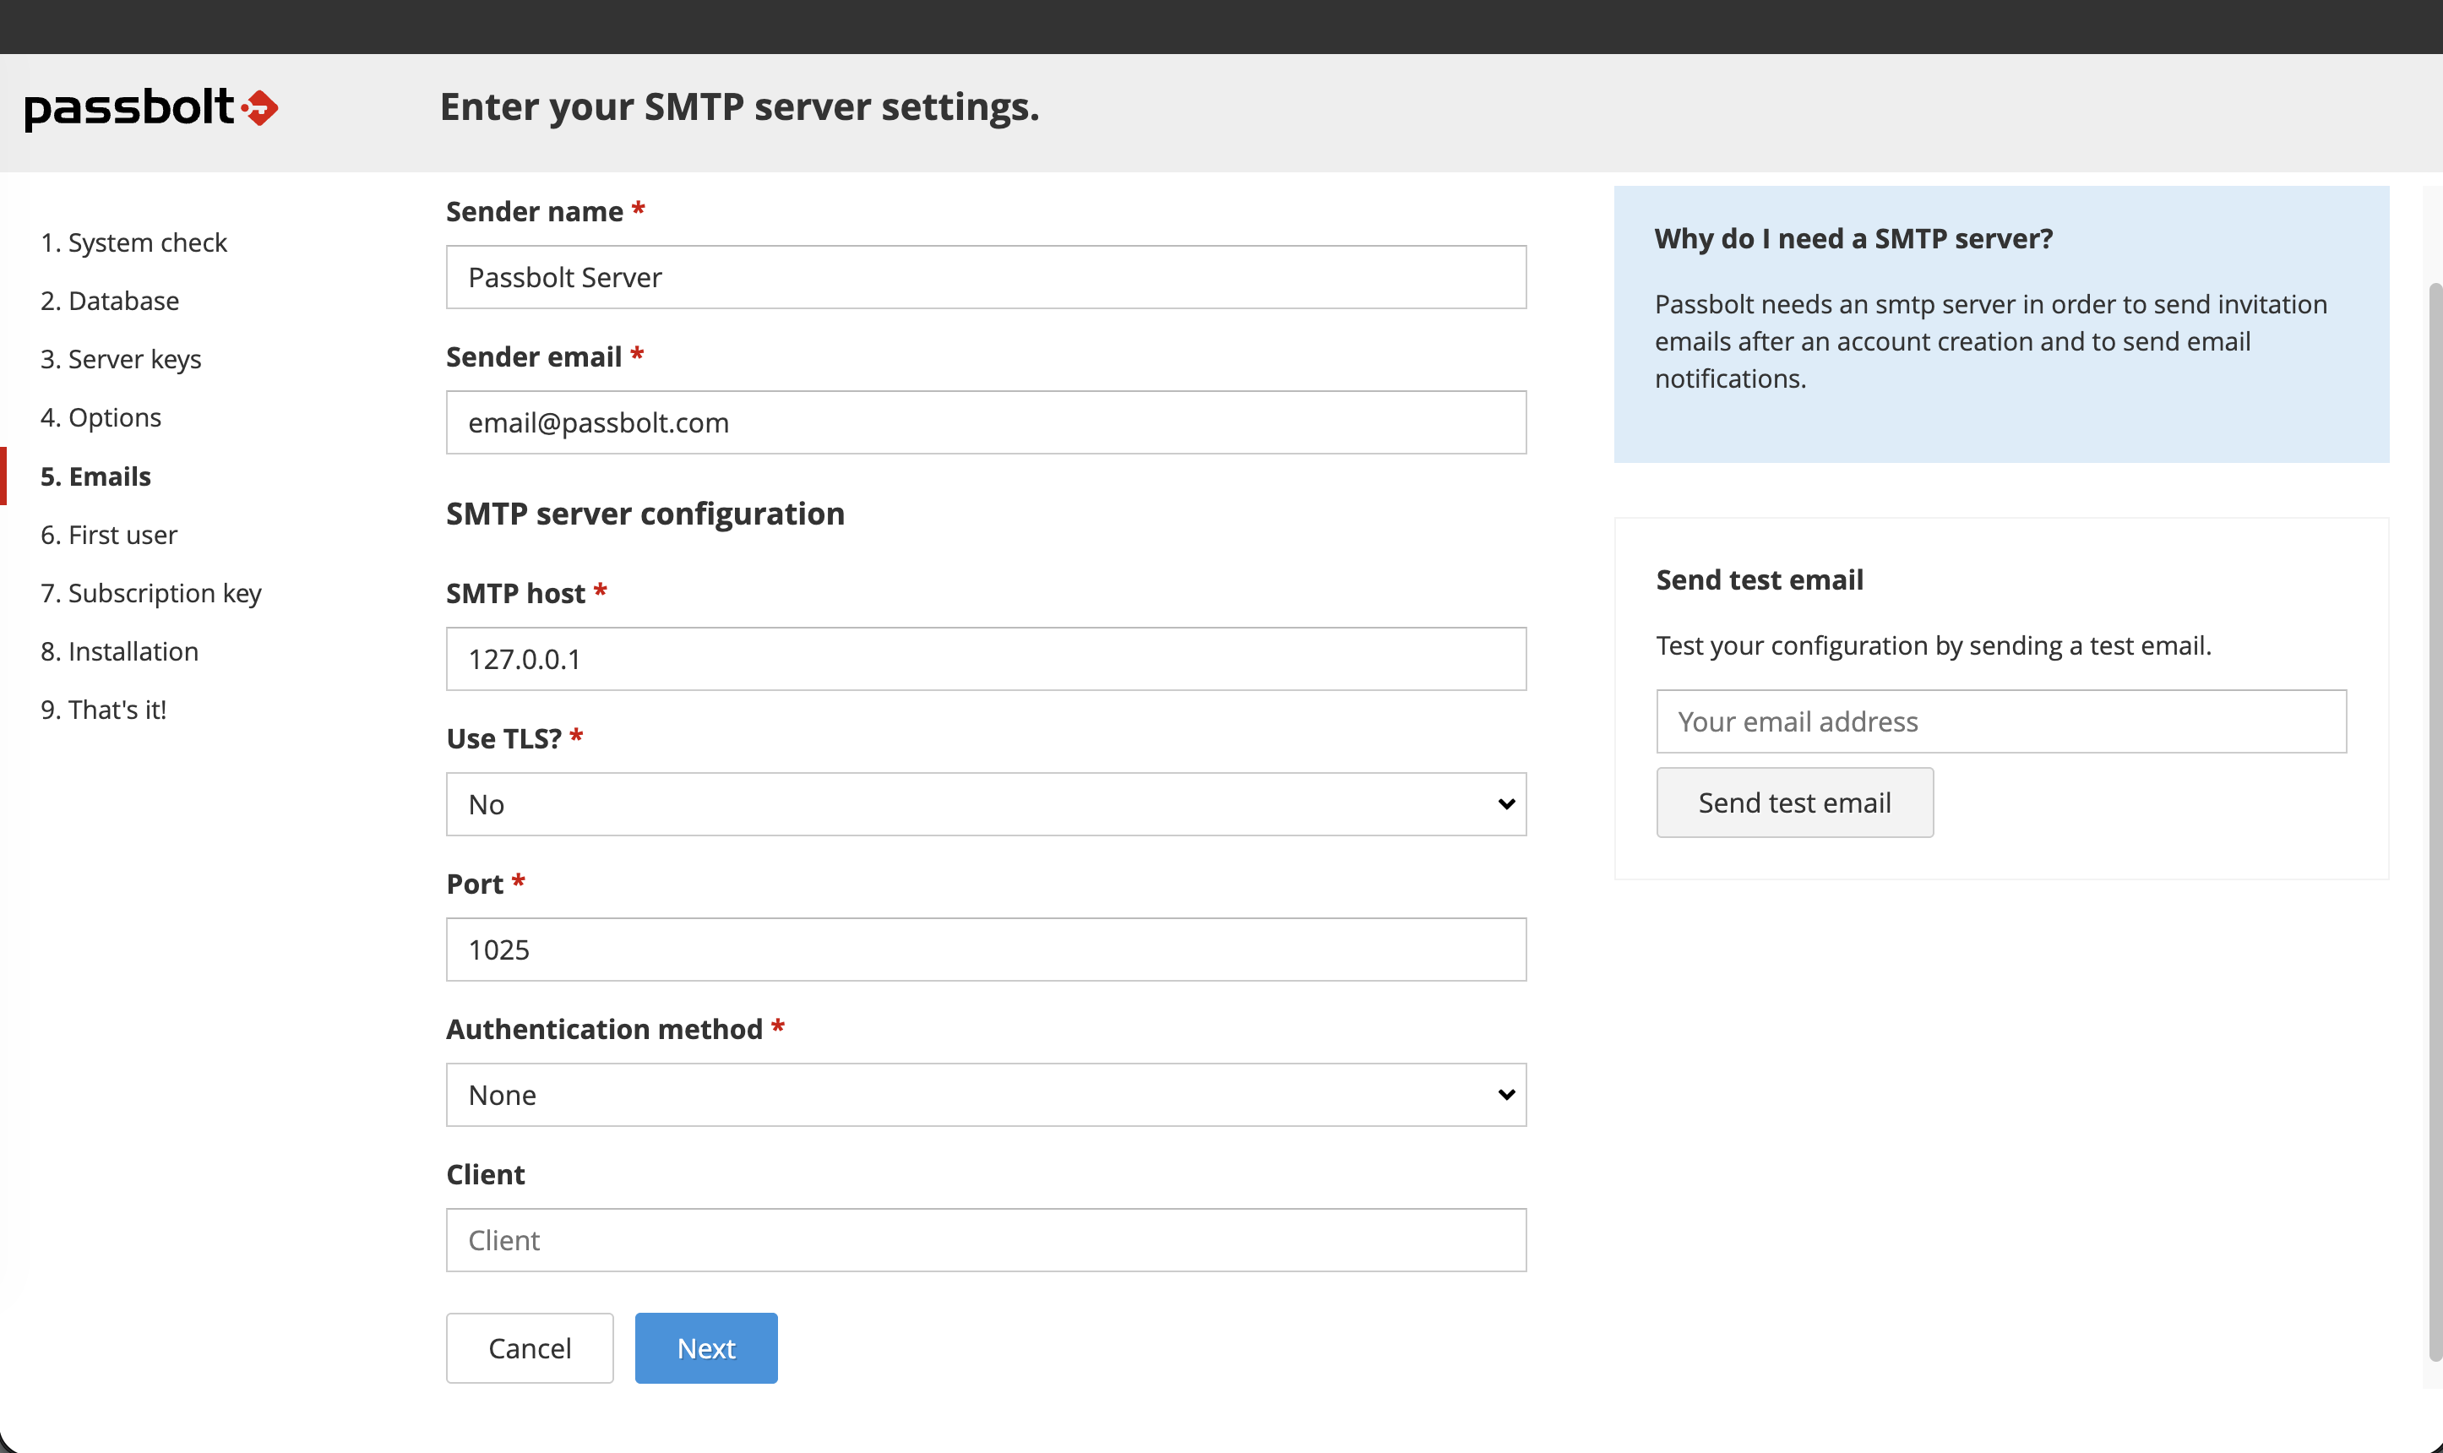Go to Database step
2443x1453 pixels.
pos(110,301)
